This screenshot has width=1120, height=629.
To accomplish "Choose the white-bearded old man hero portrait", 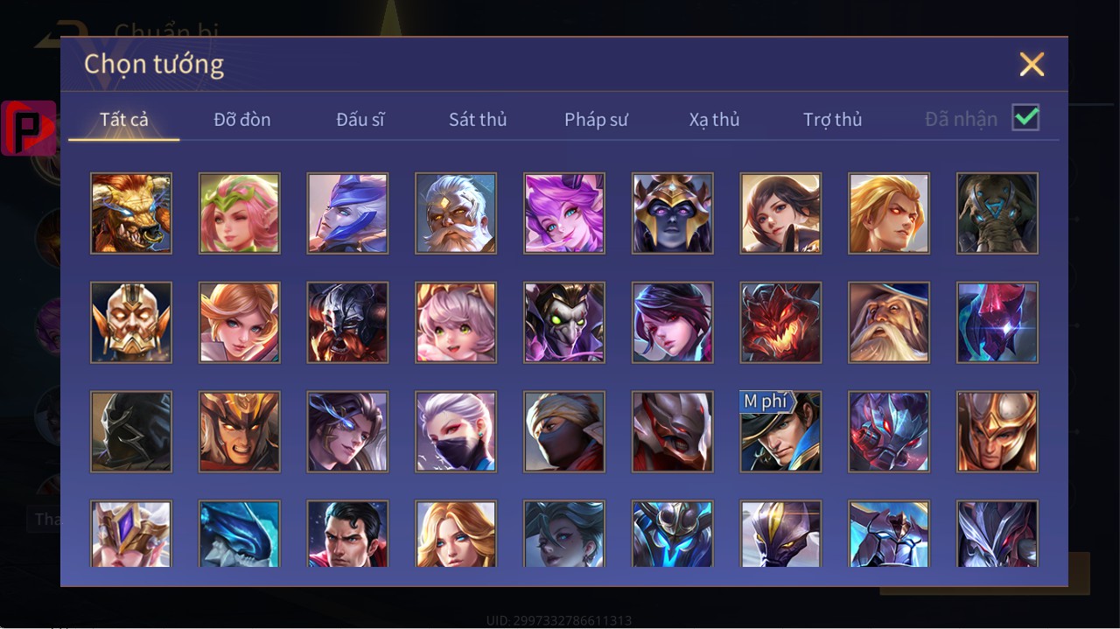I will [x=456, y=213].
